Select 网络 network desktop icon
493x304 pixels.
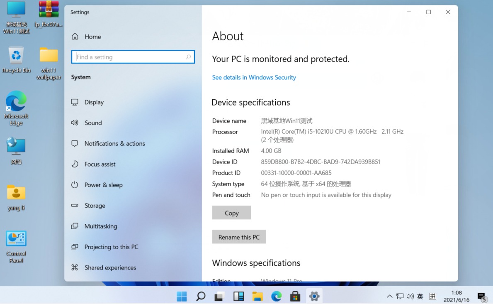16,151
